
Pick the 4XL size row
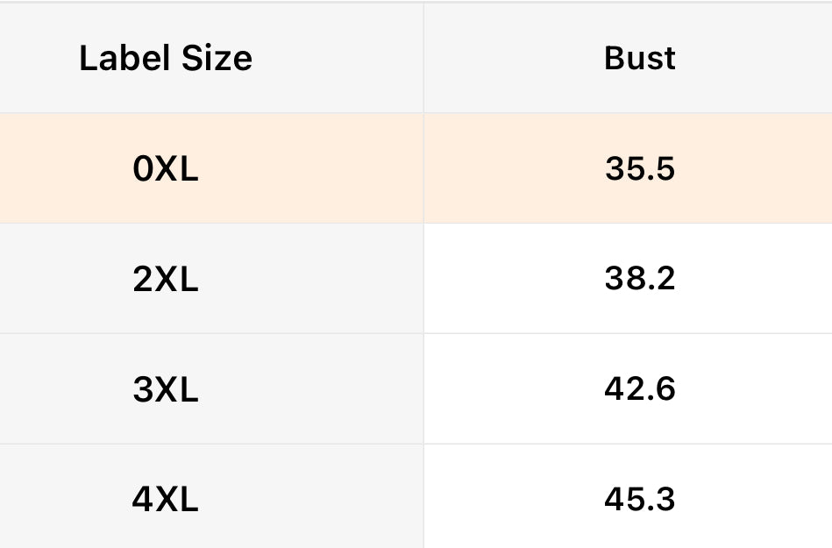coord(416,500)
